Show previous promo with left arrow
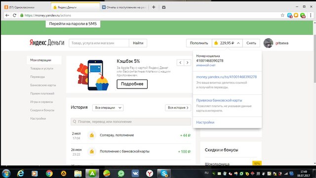The width and height of the screenshot is (316, 178). [x=180, y=63]
